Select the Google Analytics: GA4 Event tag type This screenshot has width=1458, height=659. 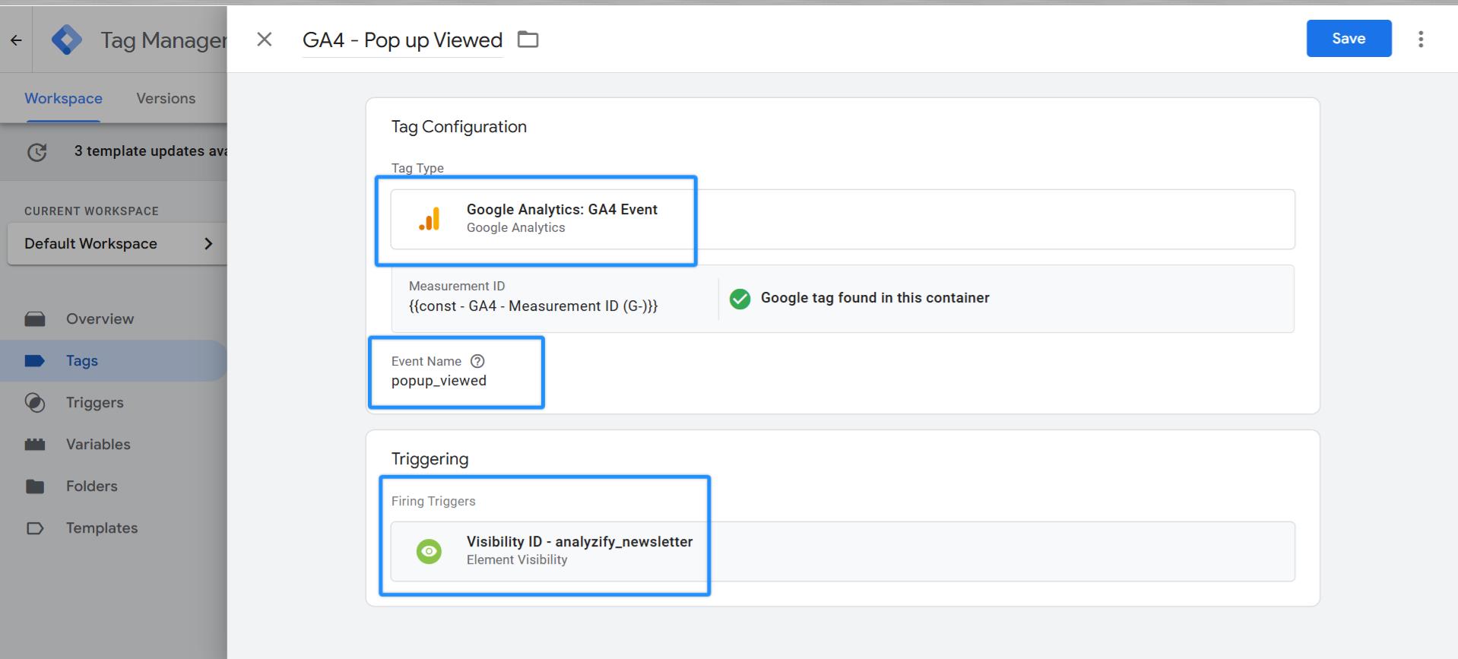click(842, 219)
